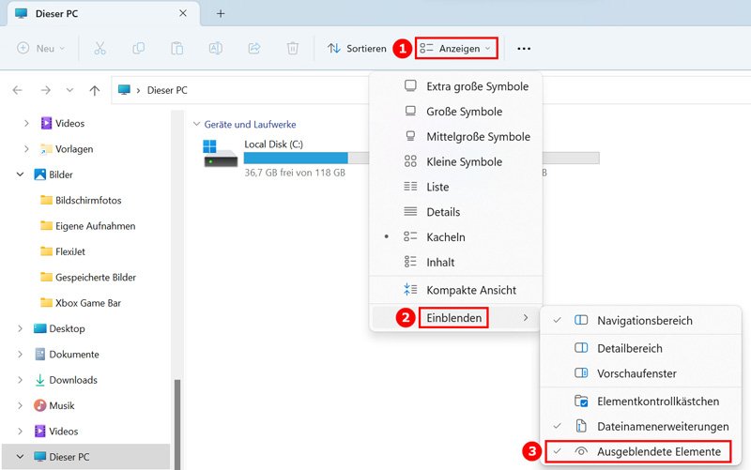The image size is (751, 470).
Task: Click the Share icon in toolbar
Action: [x=253, y=49]
